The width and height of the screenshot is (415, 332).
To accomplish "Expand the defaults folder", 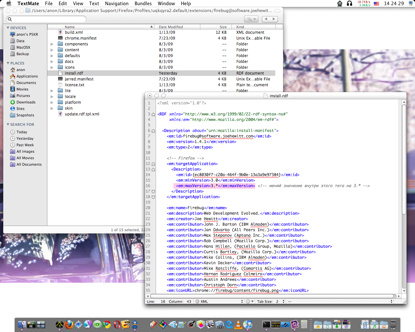I will [x=52, y=56].
